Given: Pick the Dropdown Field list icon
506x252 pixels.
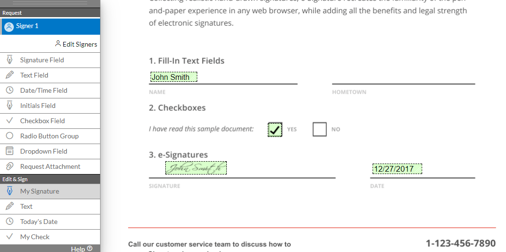Looking at the screenshot, I should pyautogui.click(x=10, y=151).
